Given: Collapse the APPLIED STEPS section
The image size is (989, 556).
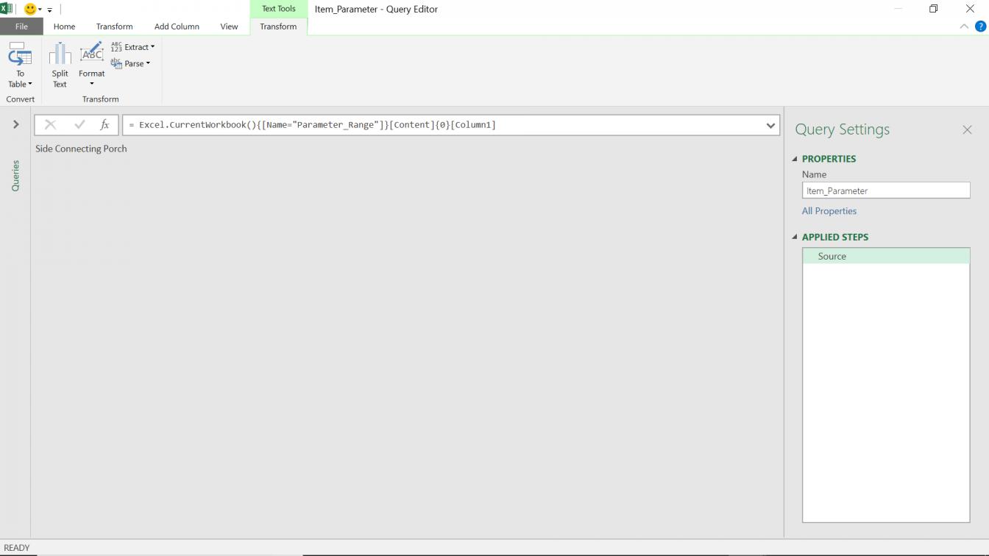Looking at the screenshot, I should pyautogui.click(x=795, y=237).
